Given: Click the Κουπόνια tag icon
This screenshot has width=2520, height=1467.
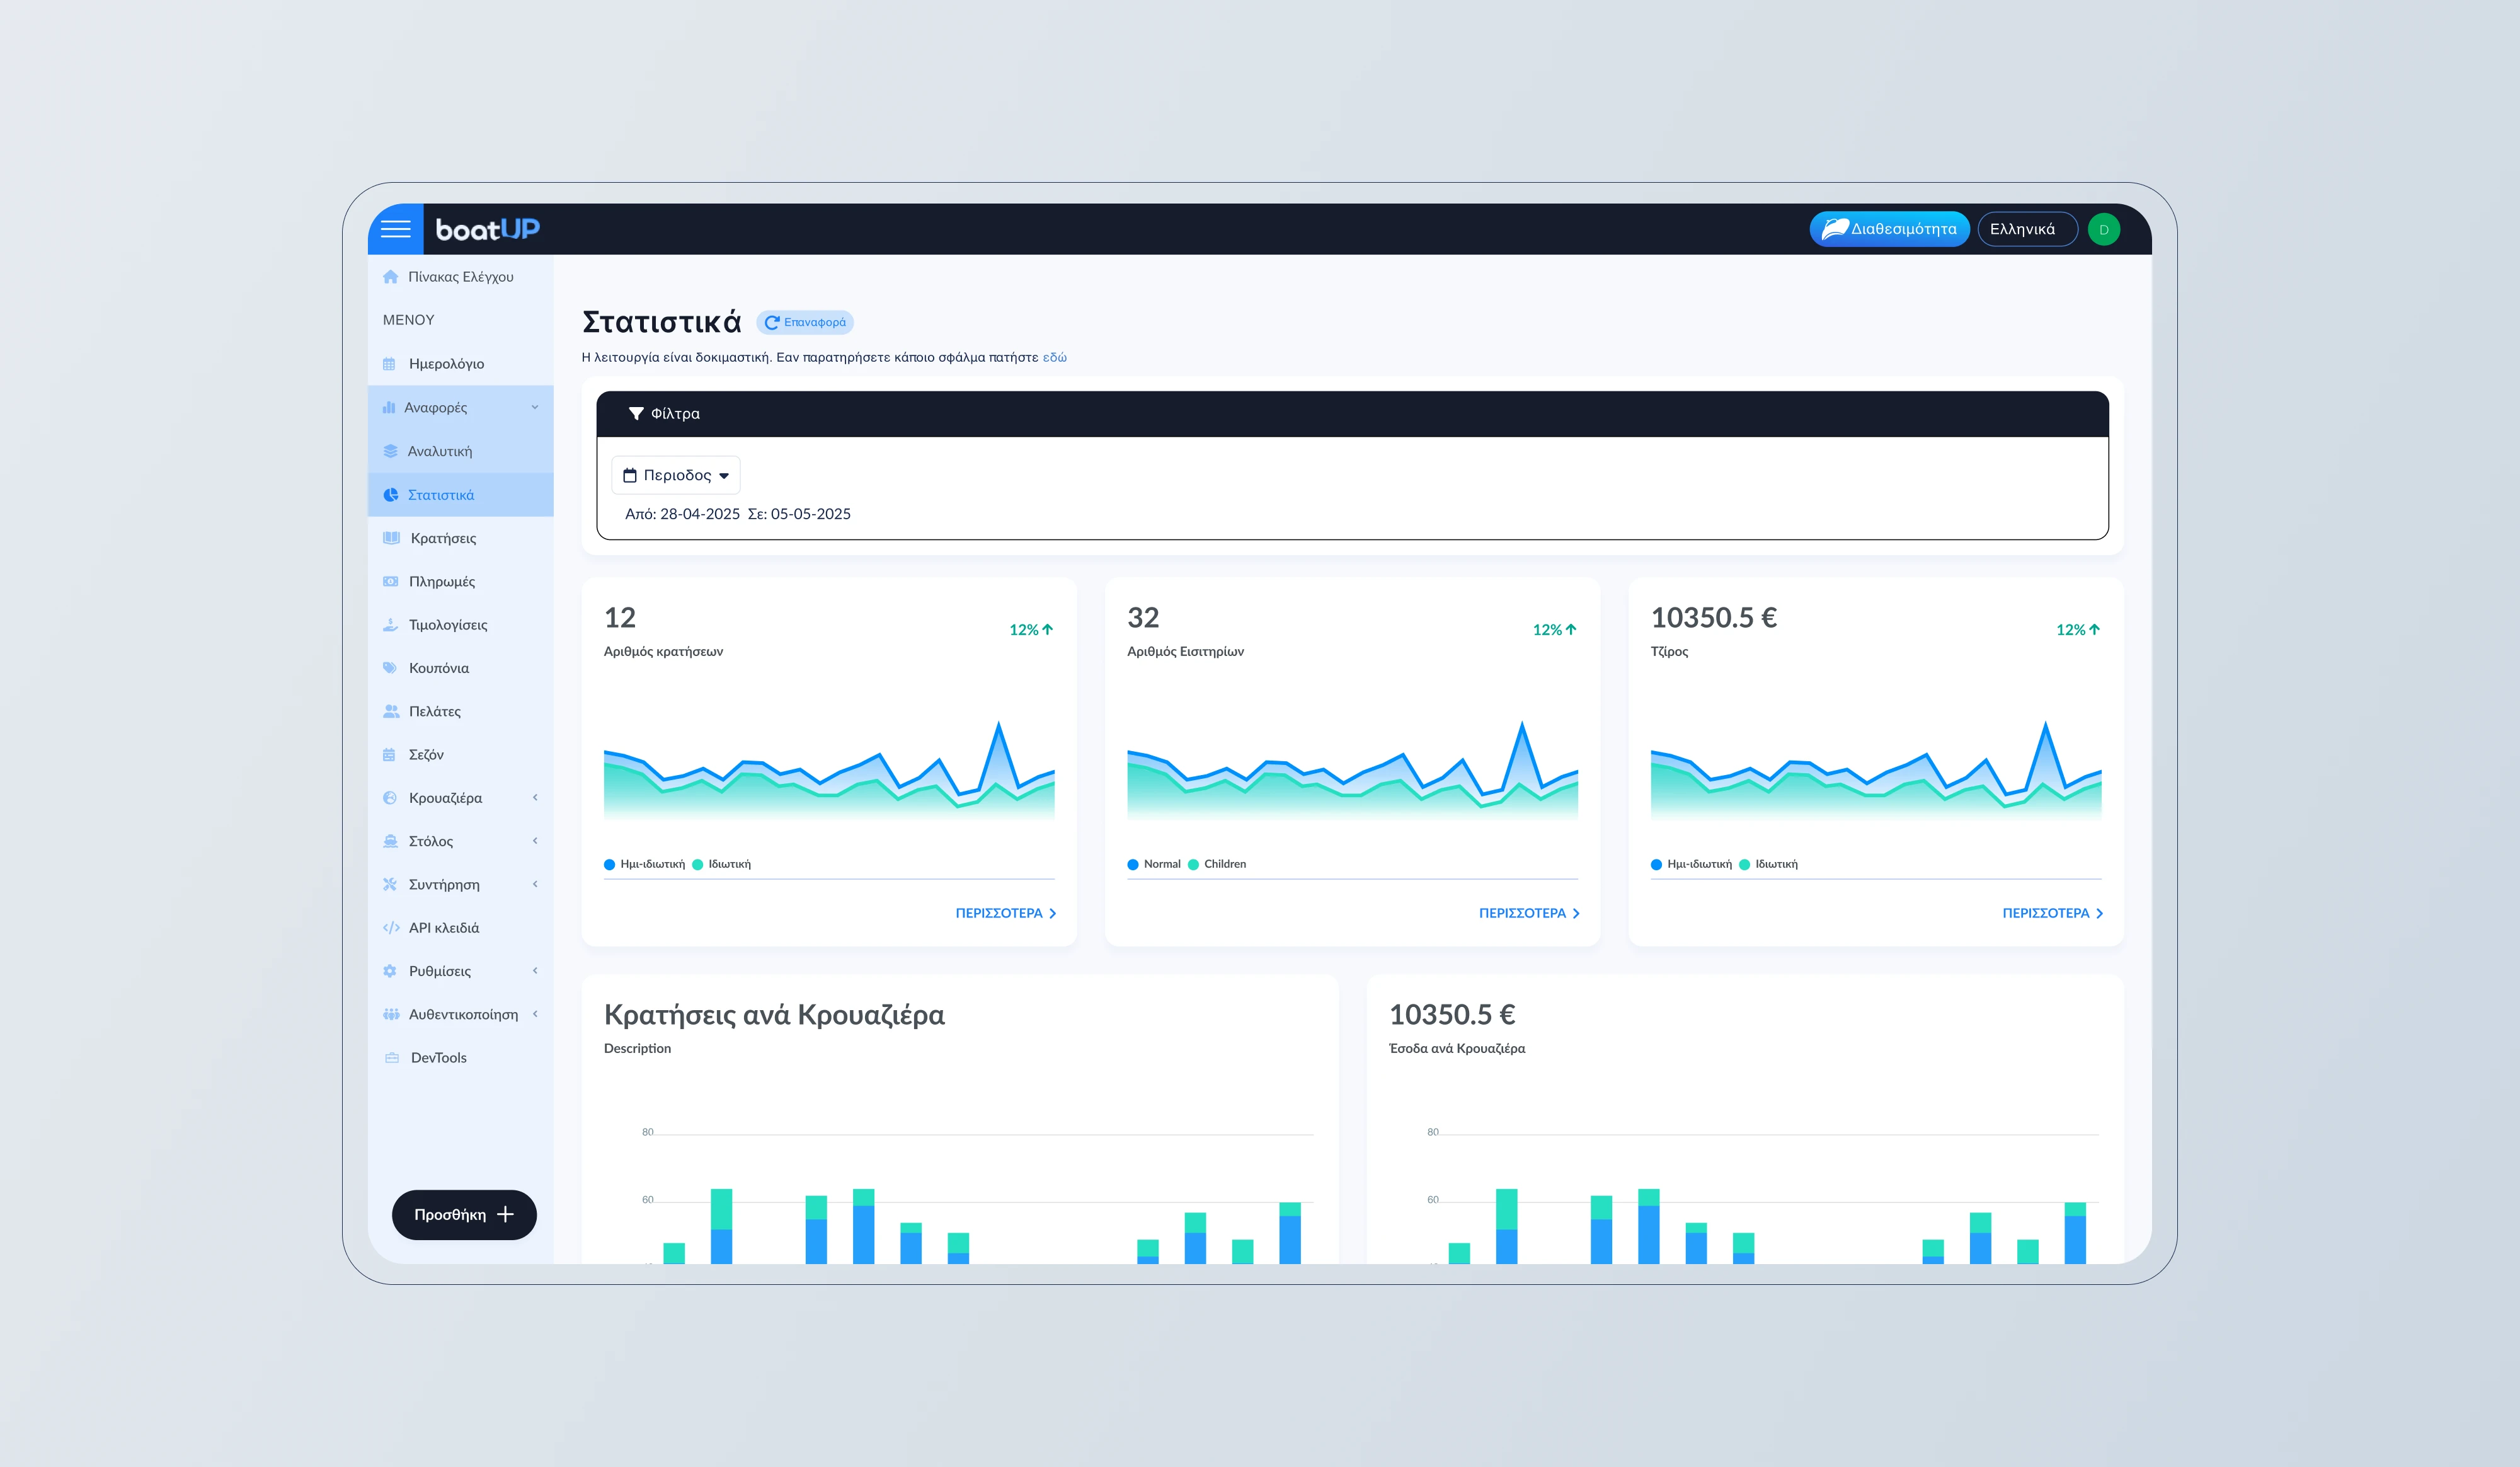Looking at the screenshot, I should 390,668.
